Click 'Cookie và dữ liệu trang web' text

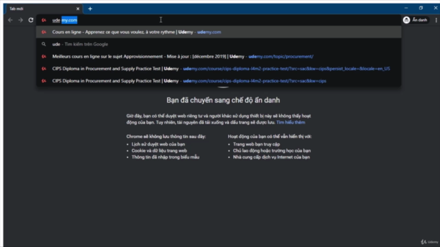click(159, 151)
